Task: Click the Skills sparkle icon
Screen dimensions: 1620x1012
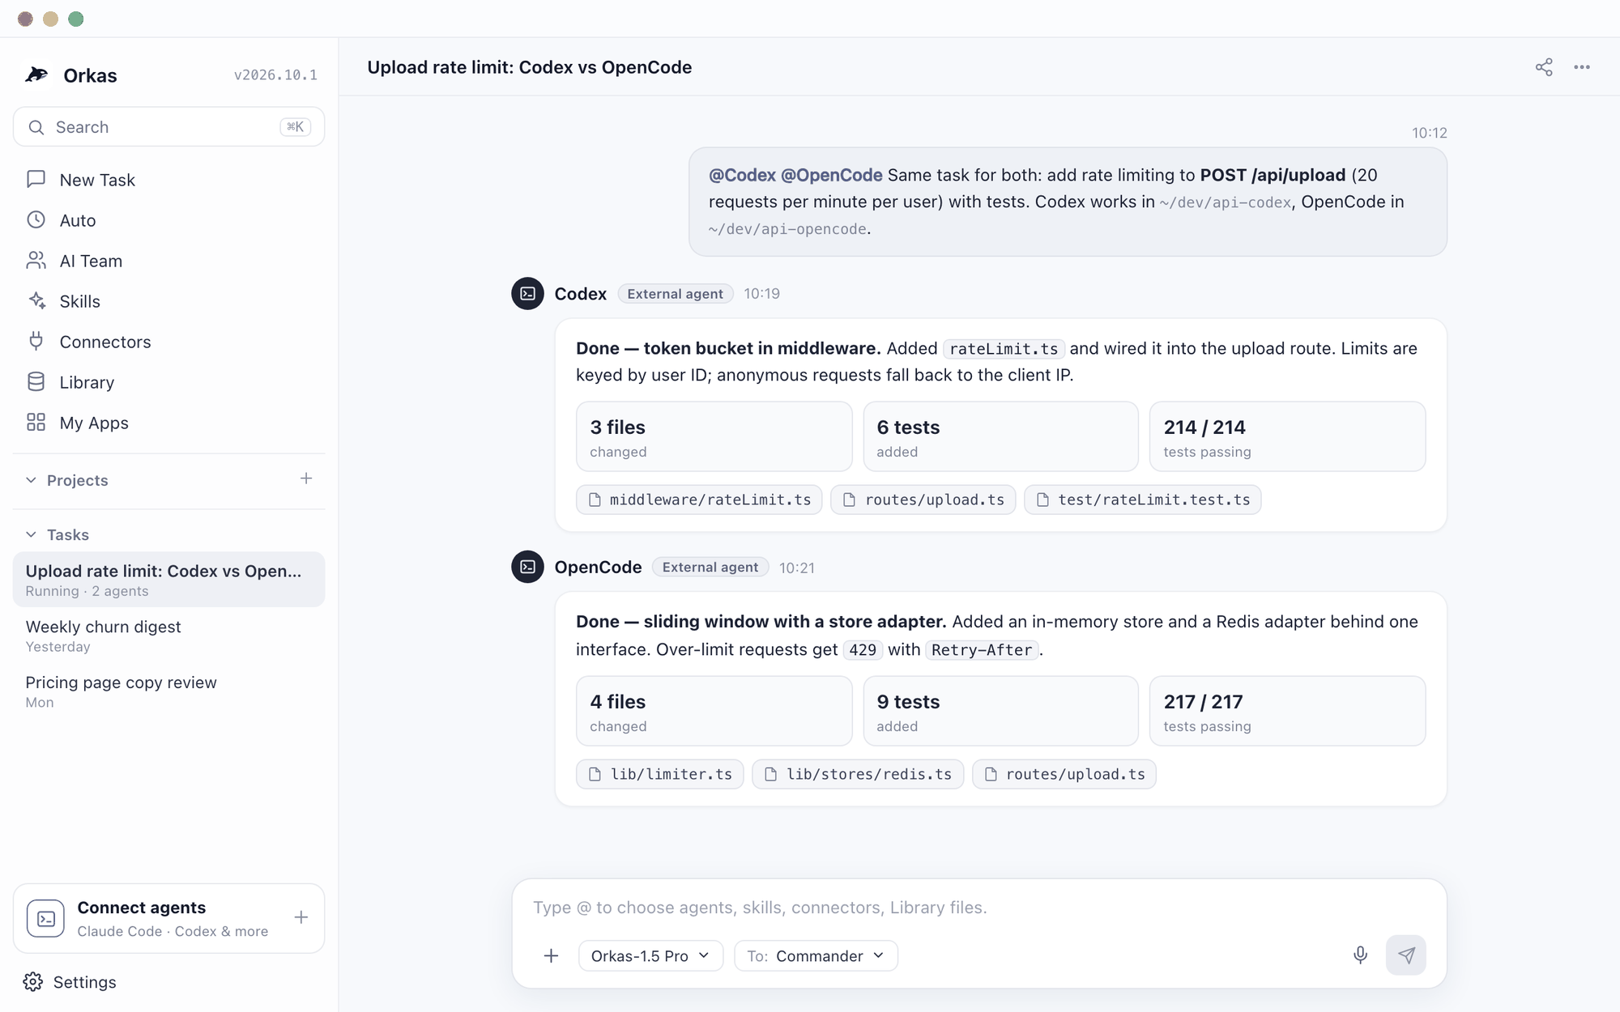Action: [x=36, y=301]
